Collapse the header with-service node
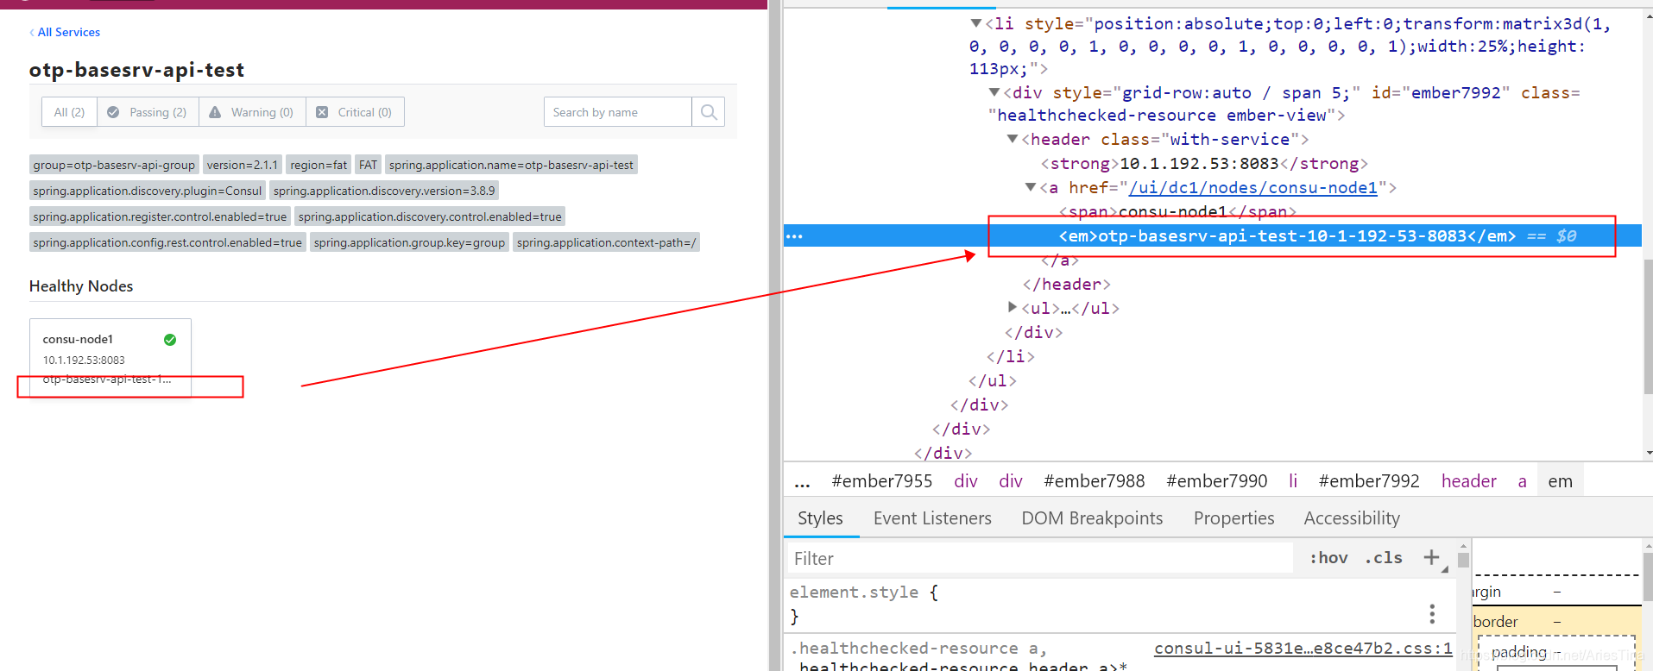Image resolution: width=1653 pixels, height=671 pixels. 1013,139
